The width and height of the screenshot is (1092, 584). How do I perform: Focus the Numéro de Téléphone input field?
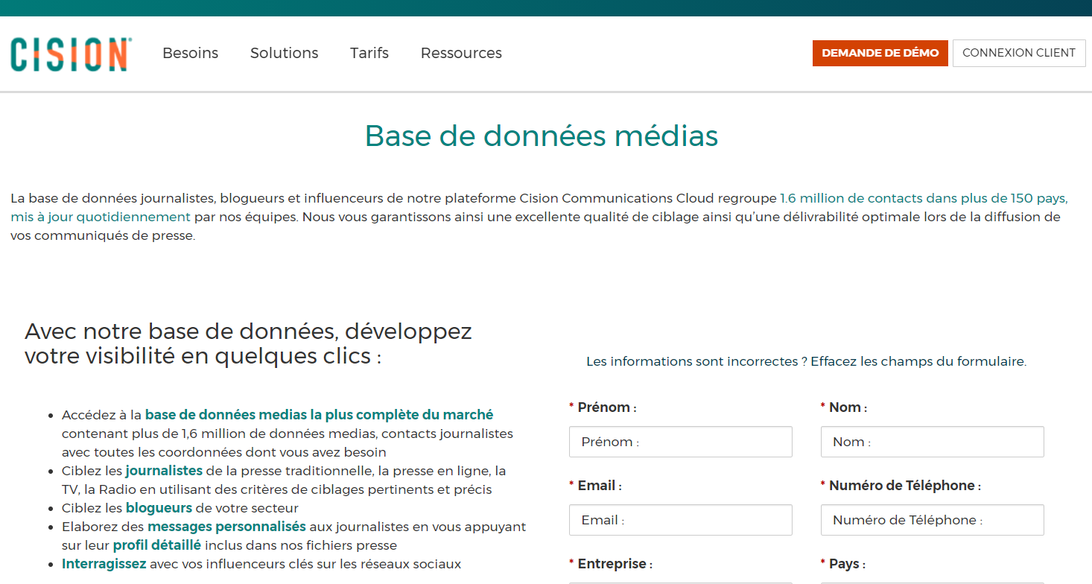coord(933,520)
